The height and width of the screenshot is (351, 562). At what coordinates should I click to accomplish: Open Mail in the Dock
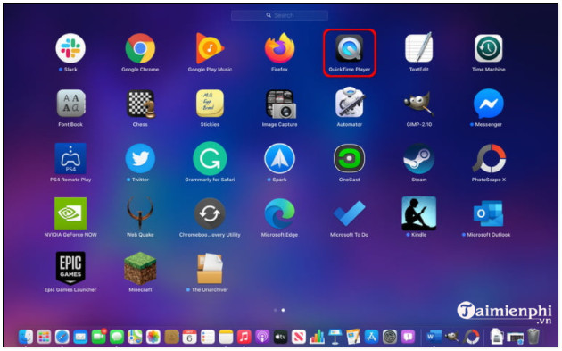(x=80, y=337)
